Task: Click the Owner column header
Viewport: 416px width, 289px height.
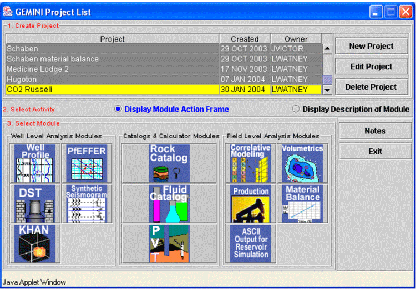Action: click(x=296, y=39)
